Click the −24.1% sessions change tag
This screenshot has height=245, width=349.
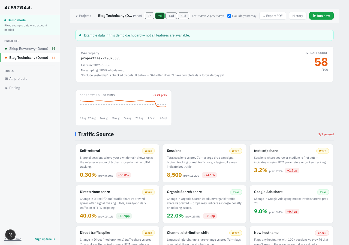tap(209, 175)
